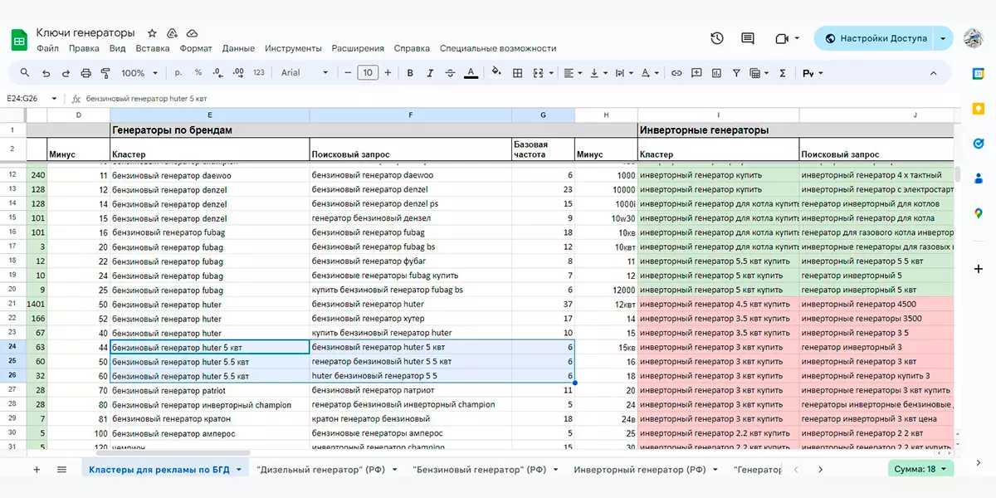Toggle italic formatting
Image resolution: width=996 pixels, height=498 pixels.
(430, 73)
